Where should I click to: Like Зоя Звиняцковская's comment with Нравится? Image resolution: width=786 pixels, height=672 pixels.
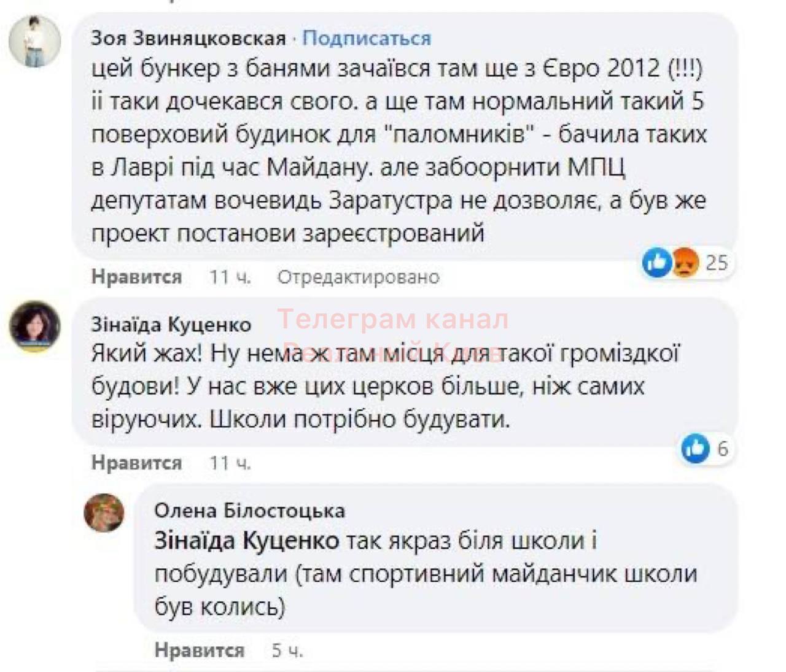coord(137,277)
